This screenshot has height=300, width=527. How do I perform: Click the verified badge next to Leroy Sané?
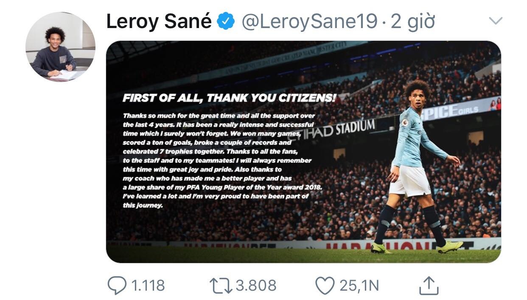(x=225, y=20)
